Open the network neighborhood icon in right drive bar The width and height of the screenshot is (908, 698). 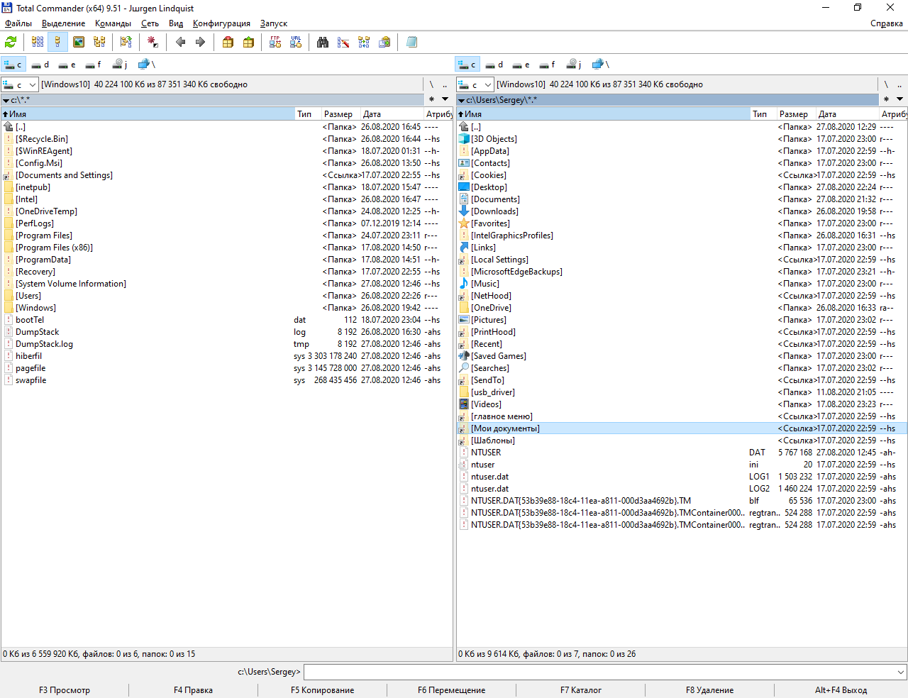[601, 65]
